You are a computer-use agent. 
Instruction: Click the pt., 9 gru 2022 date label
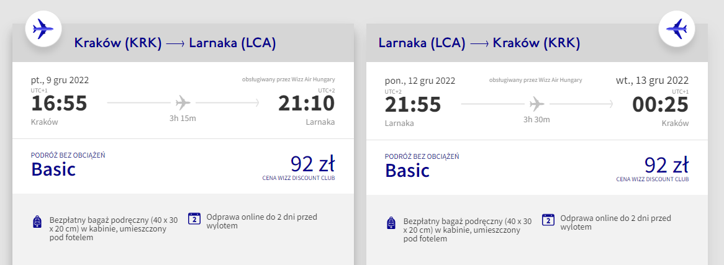(x=60, y=80)
